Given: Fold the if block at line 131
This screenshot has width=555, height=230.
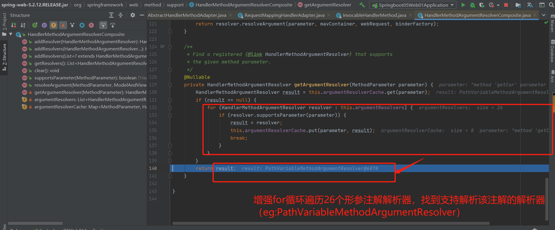Looking at the screenshot, I should point(170,100).
